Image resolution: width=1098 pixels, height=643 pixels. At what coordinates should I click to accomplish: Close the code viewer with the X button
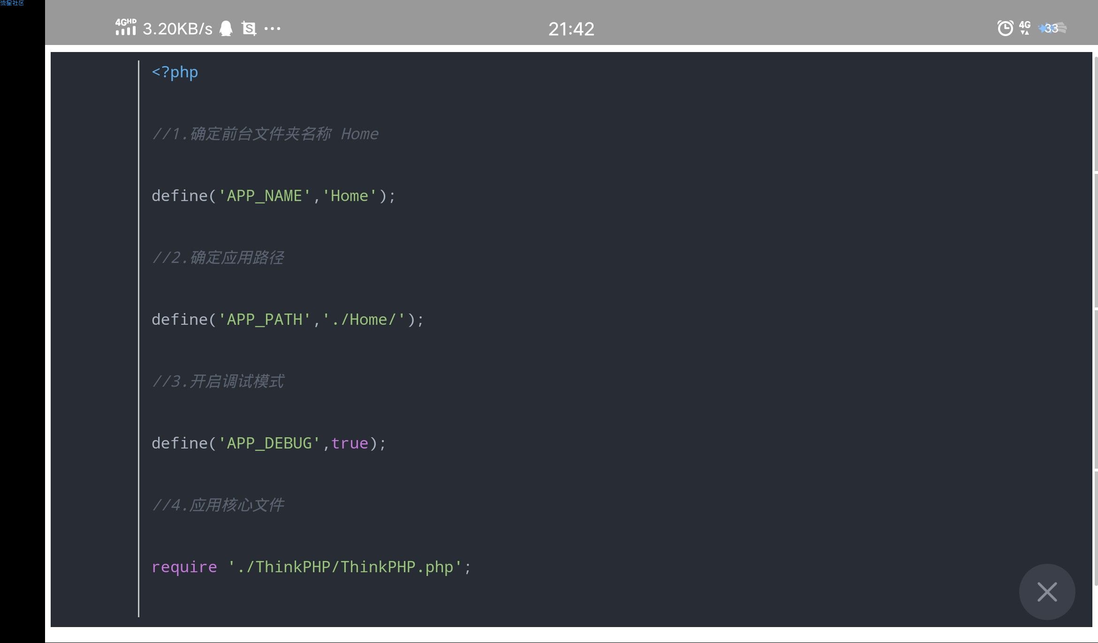(x=1047, y=591)
